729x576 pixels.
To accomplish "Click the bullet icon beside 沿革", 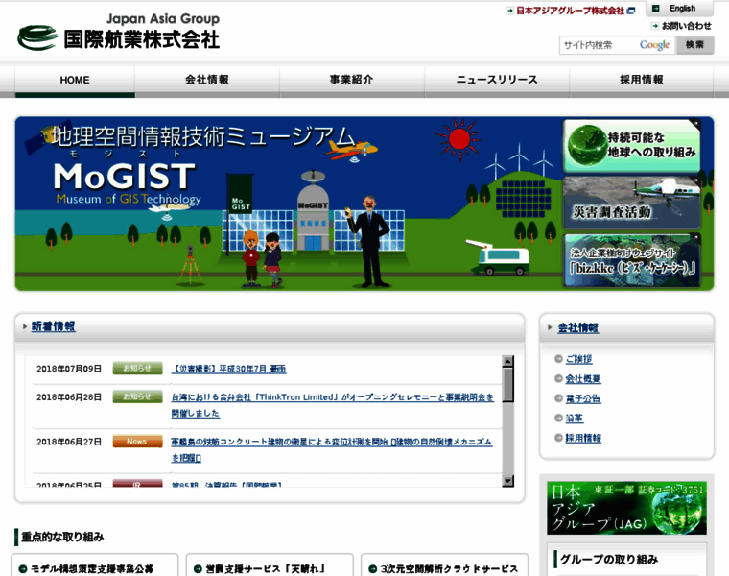I will pyautogui.click(x=558, y=418).
